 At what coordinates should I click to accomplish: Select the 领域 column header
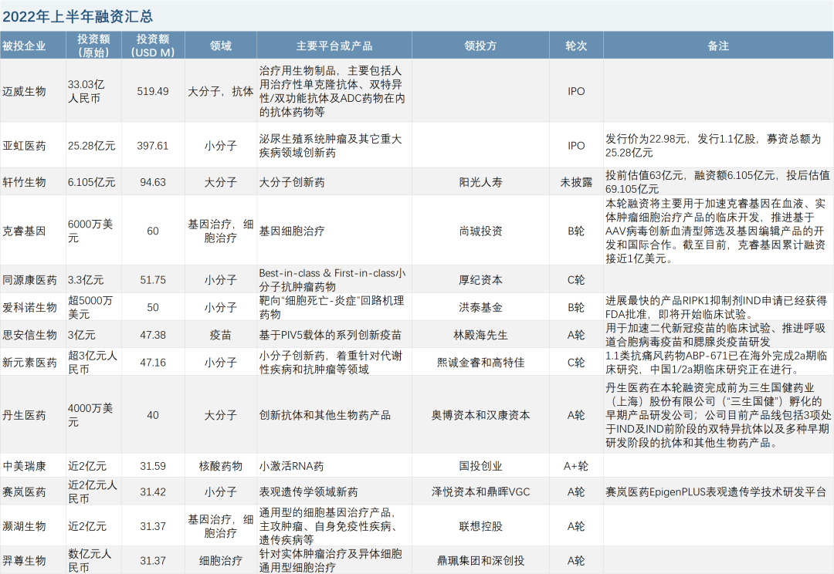point(221,46)
